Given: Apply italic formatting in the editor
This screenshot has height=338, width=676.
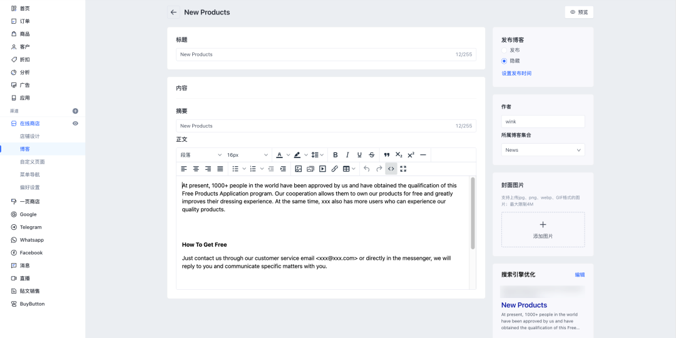Looking at the screenshot, I should (347, 155).
